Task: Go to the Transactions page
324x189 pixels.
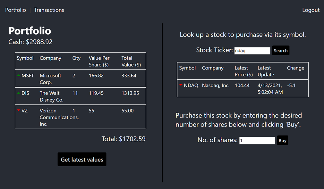Action: 49,10
